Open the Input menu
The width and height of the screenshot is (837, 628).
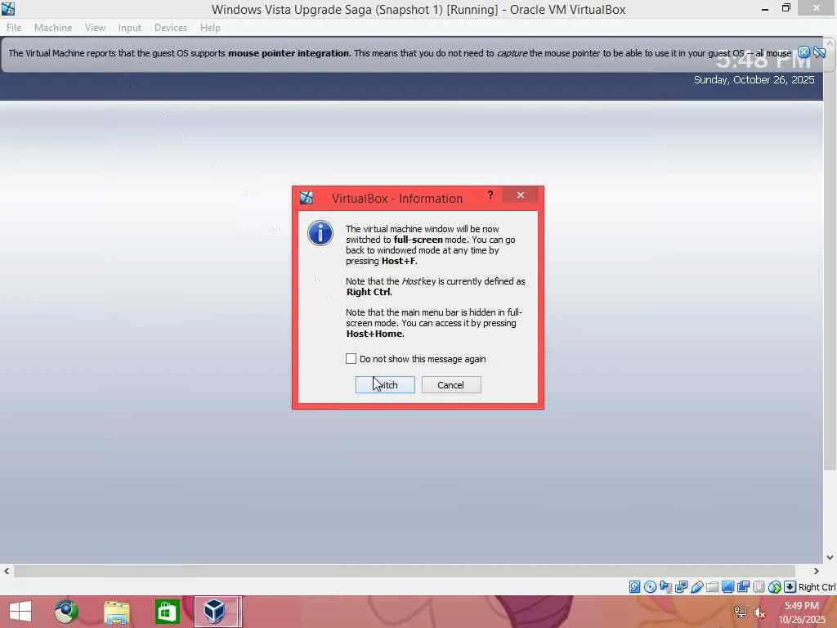point(130,28)
